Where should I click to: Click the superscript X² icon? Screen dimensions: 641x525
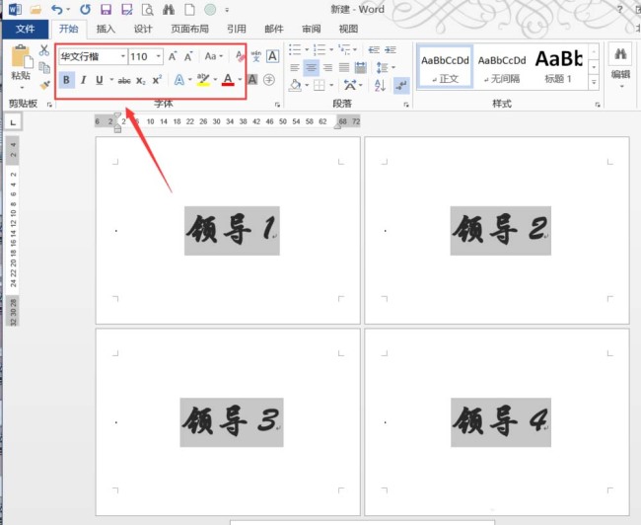[x=157, y=80]
